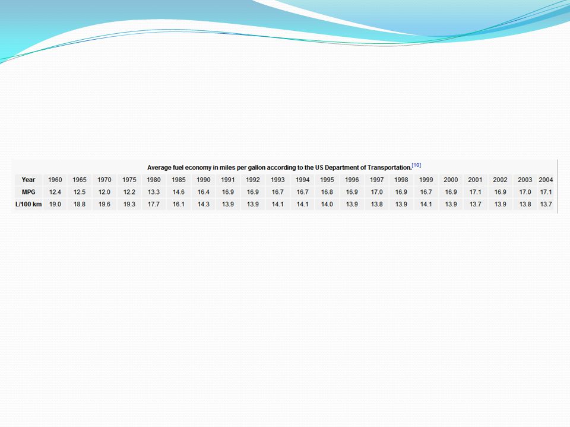Select the L/100 km row header

point(28,205)
